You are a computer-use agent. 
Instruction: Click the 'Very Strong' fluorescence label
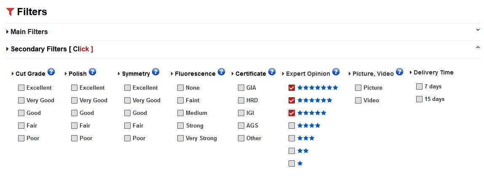(x=201, y=138)
